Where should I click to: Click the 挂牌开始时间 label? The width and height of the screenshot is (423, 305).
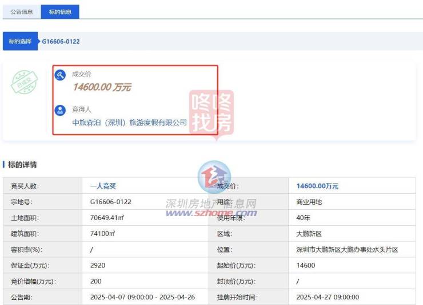coord(237,297)
